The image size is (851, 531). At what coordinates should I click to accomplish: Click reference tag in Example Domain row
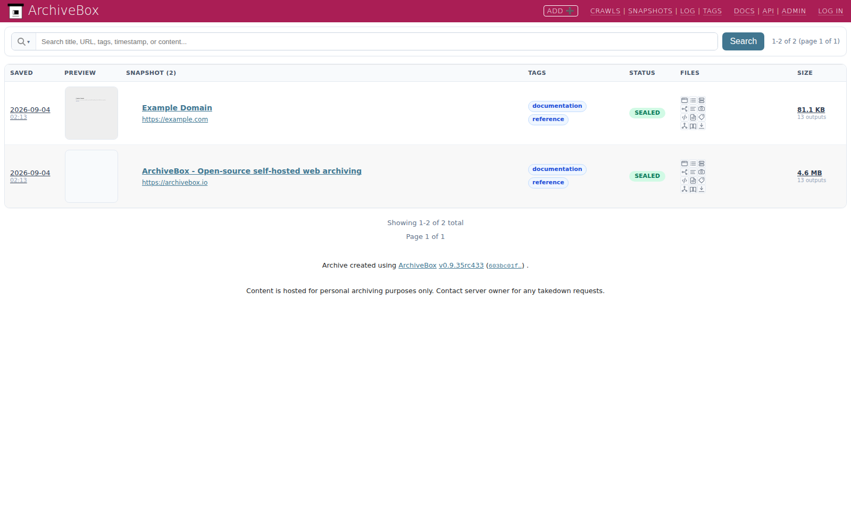coord(548,119)
